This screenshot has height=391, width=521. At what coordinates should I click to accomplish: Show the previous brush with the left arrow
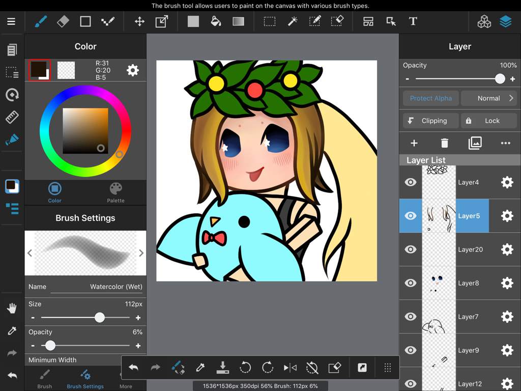pyautogui.click(x=30, y=253)
